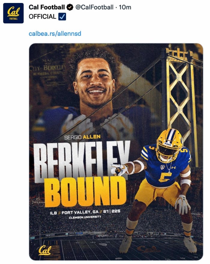The width and height of the screenshot is (210, 264).
Task: Click the blue checkmark emoji after OFFICIAL
Action: click(62, 17)
